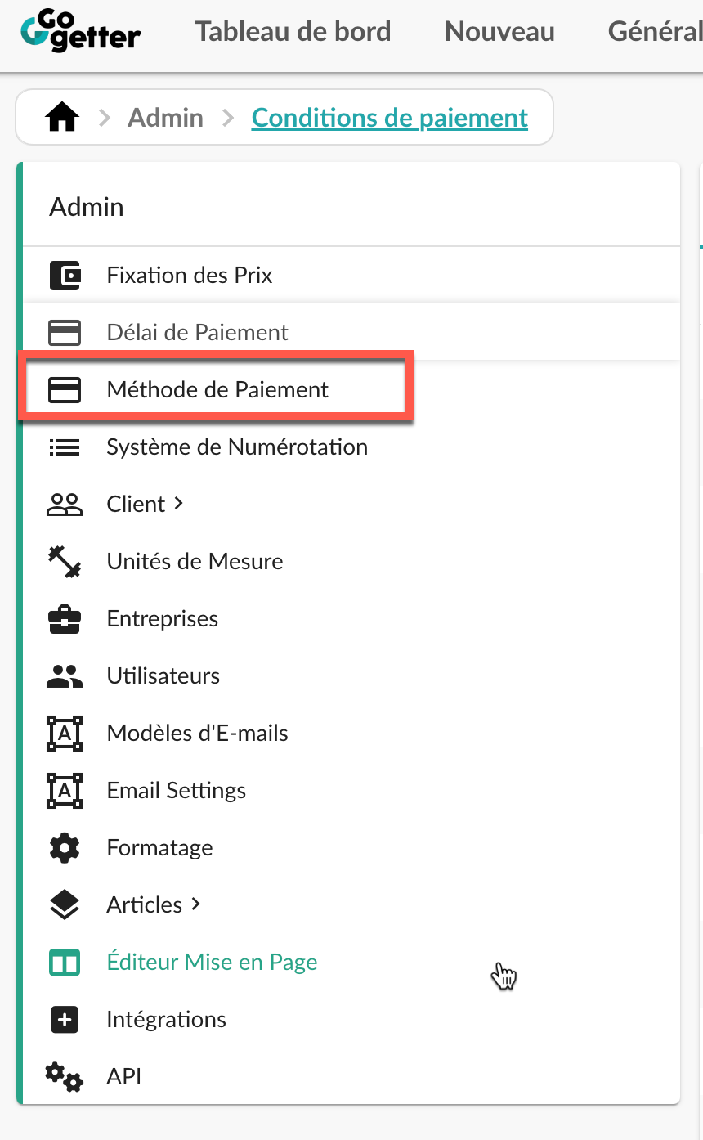The image size is (703, 1140).
Task: Click the home icon in breadcrumb
Action: pos(62,118)
